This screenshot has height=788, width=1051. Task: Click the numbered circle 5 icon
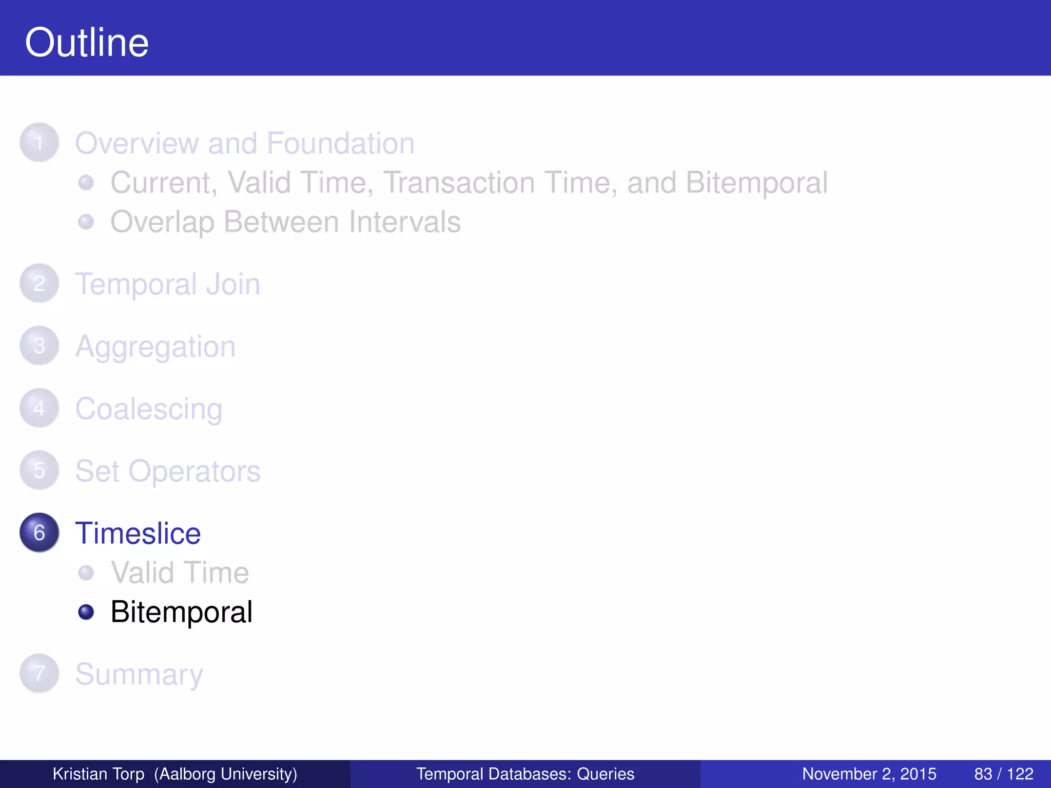pyautogui.click(x=40, y=470)
